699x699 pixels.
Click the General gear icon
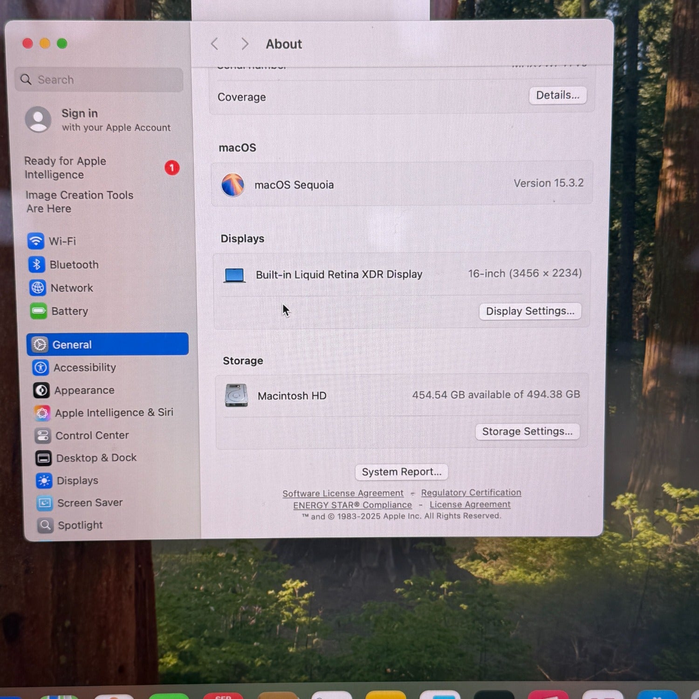click(x=40, y=344)
